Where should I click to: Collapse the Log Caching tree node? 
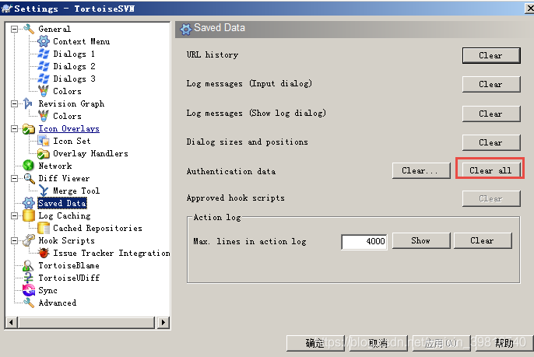[14, 215]
